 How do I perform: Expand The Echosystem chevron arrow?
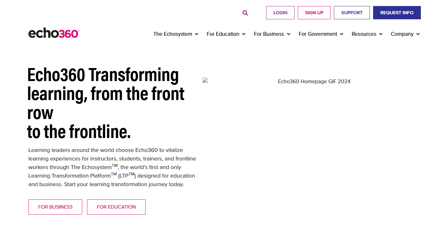coord(197,34)
